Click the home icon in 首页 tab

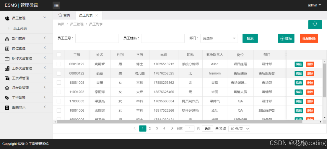(x=60, y=15)
